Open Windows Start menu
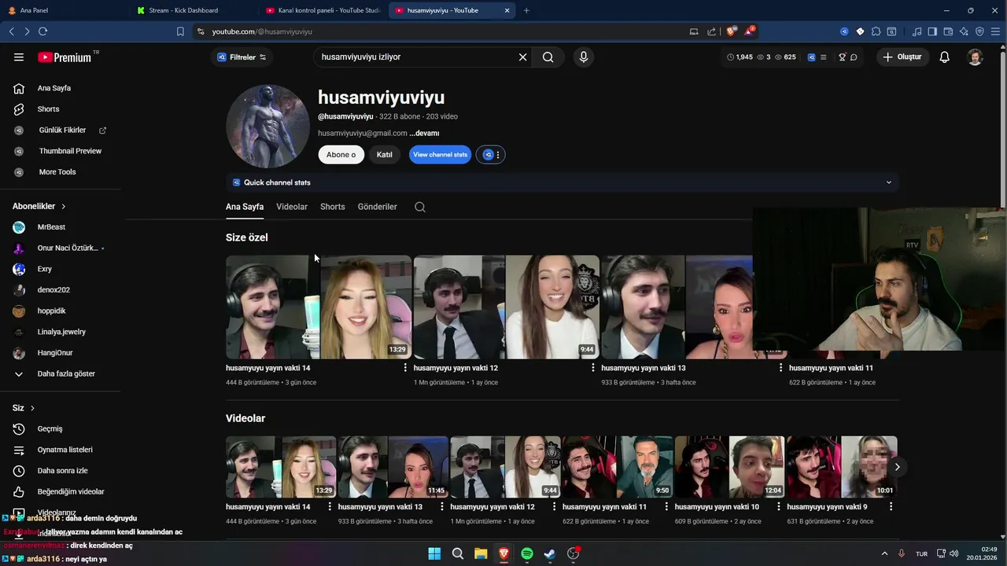1007x566 pixels. [434, 553]
